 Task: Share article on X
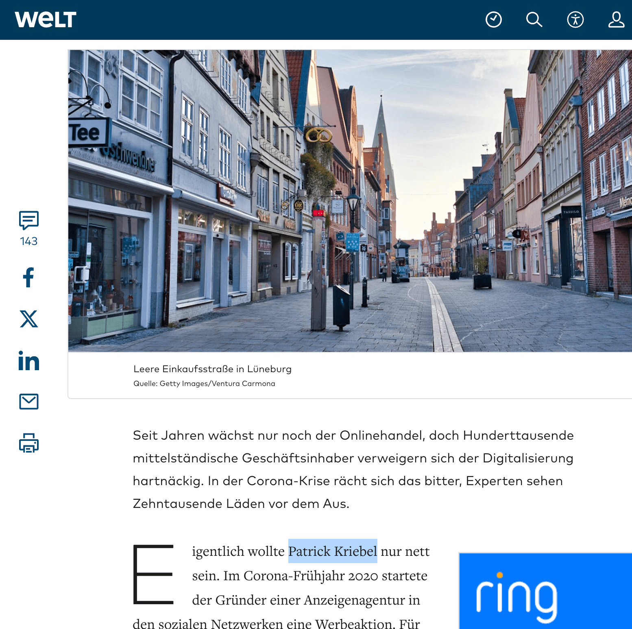click(x=29, y=319)
